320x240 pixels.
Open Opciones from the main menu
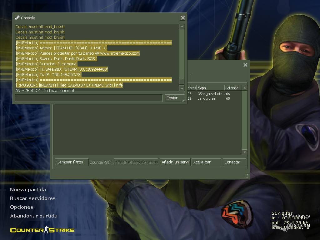click(x=22, y=207)
